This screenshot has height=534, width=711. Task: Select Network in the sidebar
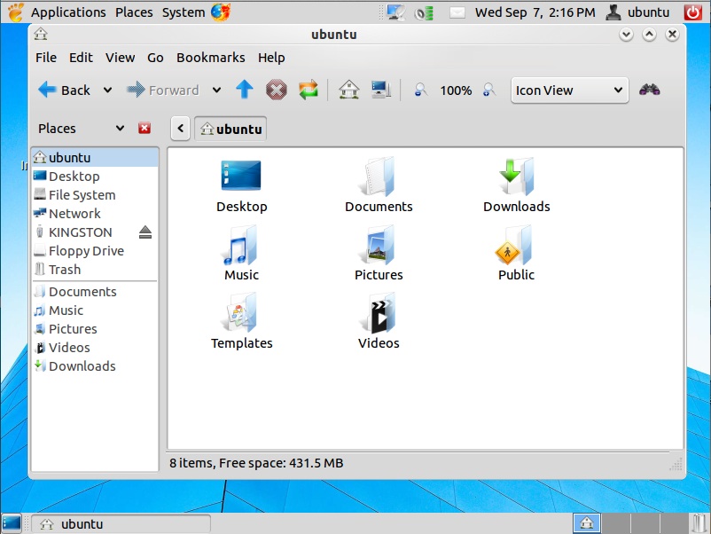tap(95, 213)
